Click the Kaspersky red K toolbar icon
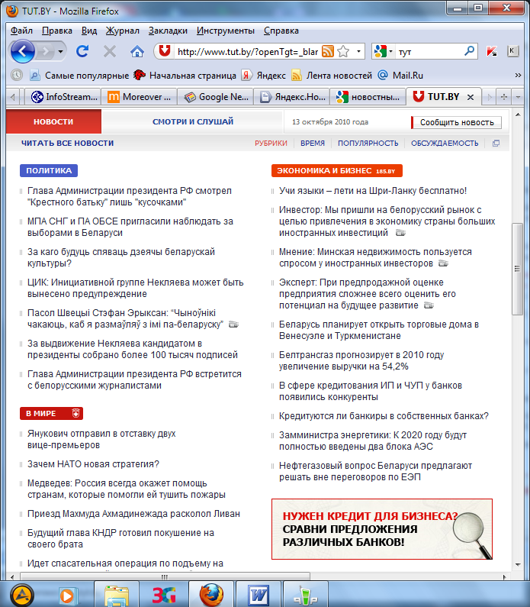This screenshot has width=530, height=607. point(492,51)
